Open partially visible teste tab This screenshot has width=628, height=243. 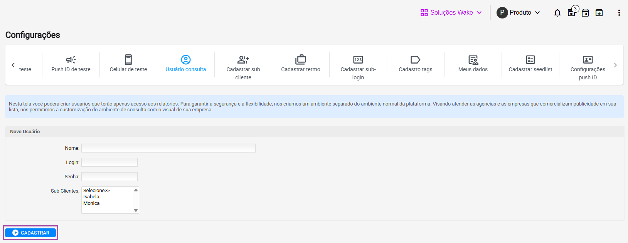25,69
